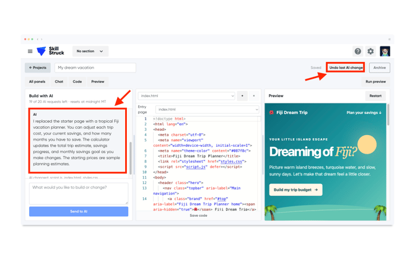
Task: Click Undo last AI change
Action: coord(346,68)
